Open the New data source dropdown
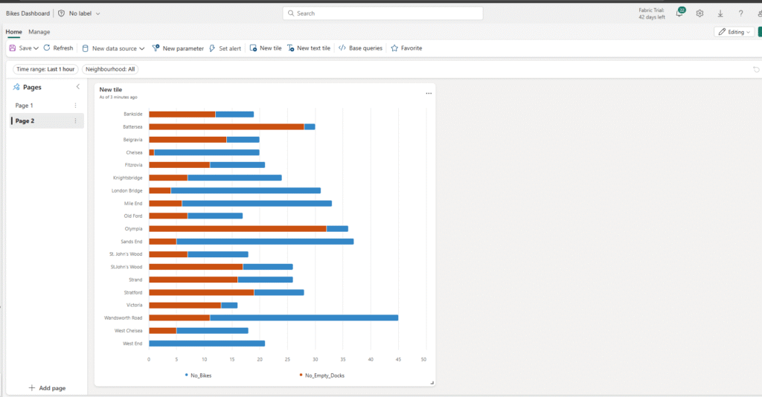The height and width of the screenshot is (397, 762). point(113,48)
